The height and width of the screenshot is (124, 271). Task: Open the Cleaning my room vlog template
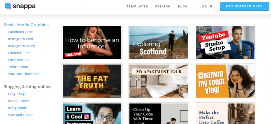coord(225,81)
